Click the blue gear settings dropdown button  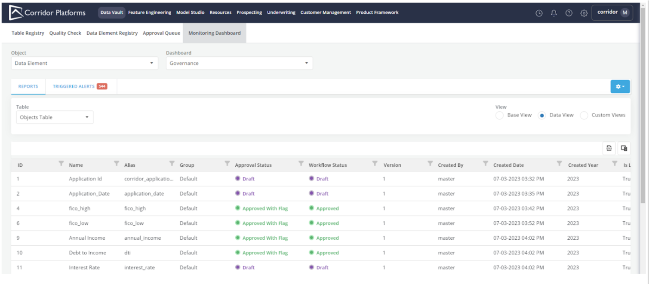coord(620,86)
